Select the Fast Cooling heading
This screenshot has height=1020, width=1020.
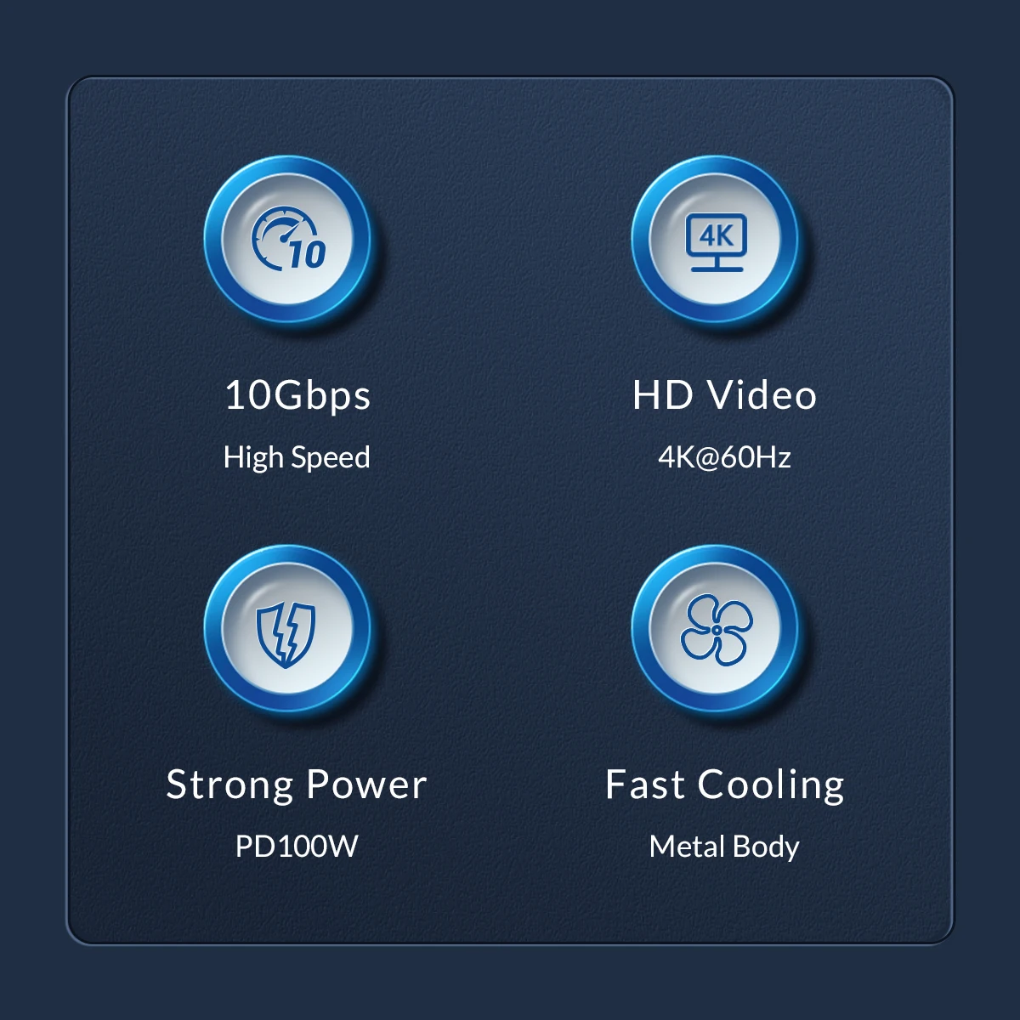[x=725, y=785]
